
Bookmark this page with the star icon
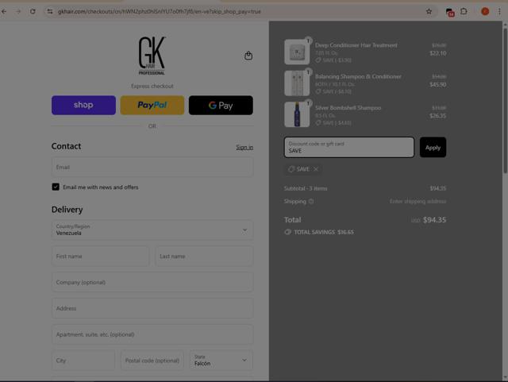(429, 11)
